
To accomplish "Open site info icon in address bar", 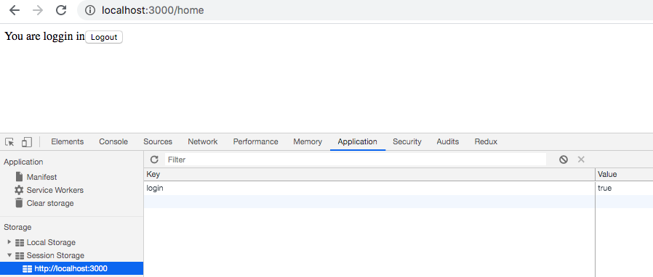I will pos(90,10).
